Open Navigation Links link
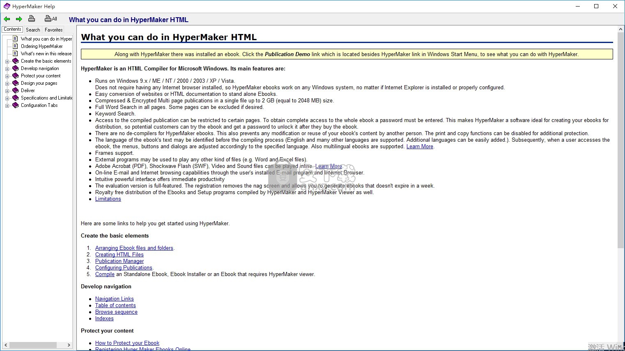 click(x=115, y=299)
